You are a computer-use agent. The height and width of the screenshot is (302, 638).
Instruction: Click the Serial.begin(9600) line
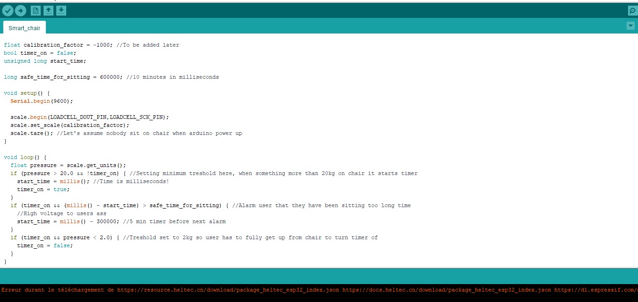click(x=42, y=101)
